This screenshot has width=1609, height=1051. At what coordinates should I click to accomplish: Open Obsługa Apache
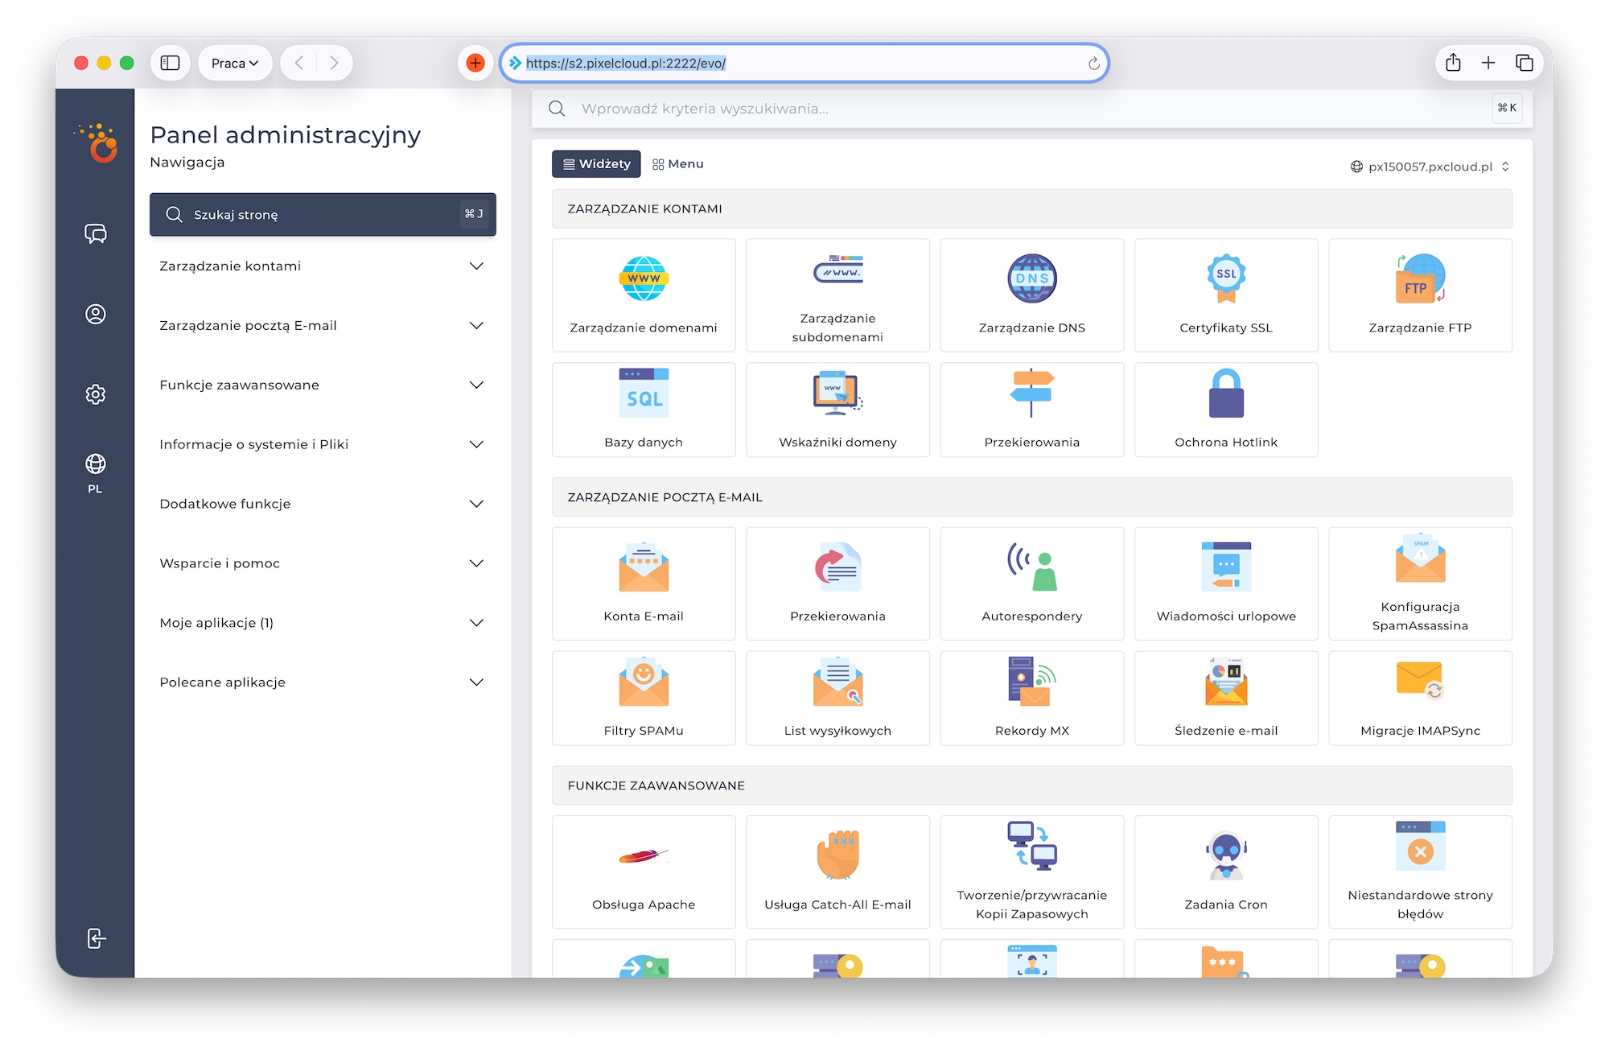(643, 872)
